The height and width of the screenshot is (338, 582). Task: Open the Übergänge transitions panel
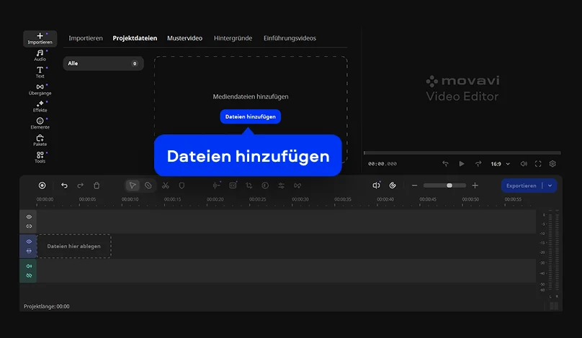coord(40,89)
